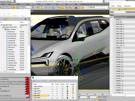Click Create New Layer icon in Layer dialog

coord(34,81)
